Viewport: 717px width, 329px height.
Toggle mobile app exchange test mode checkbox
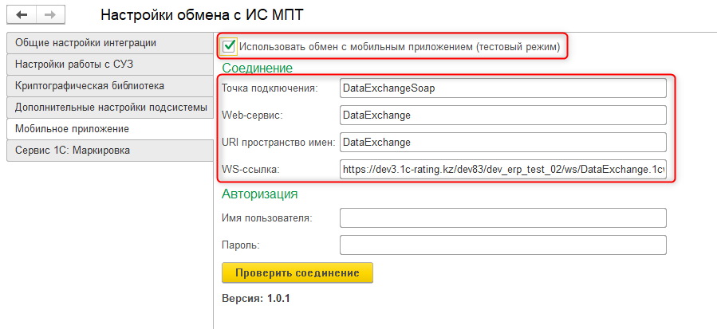229,46
